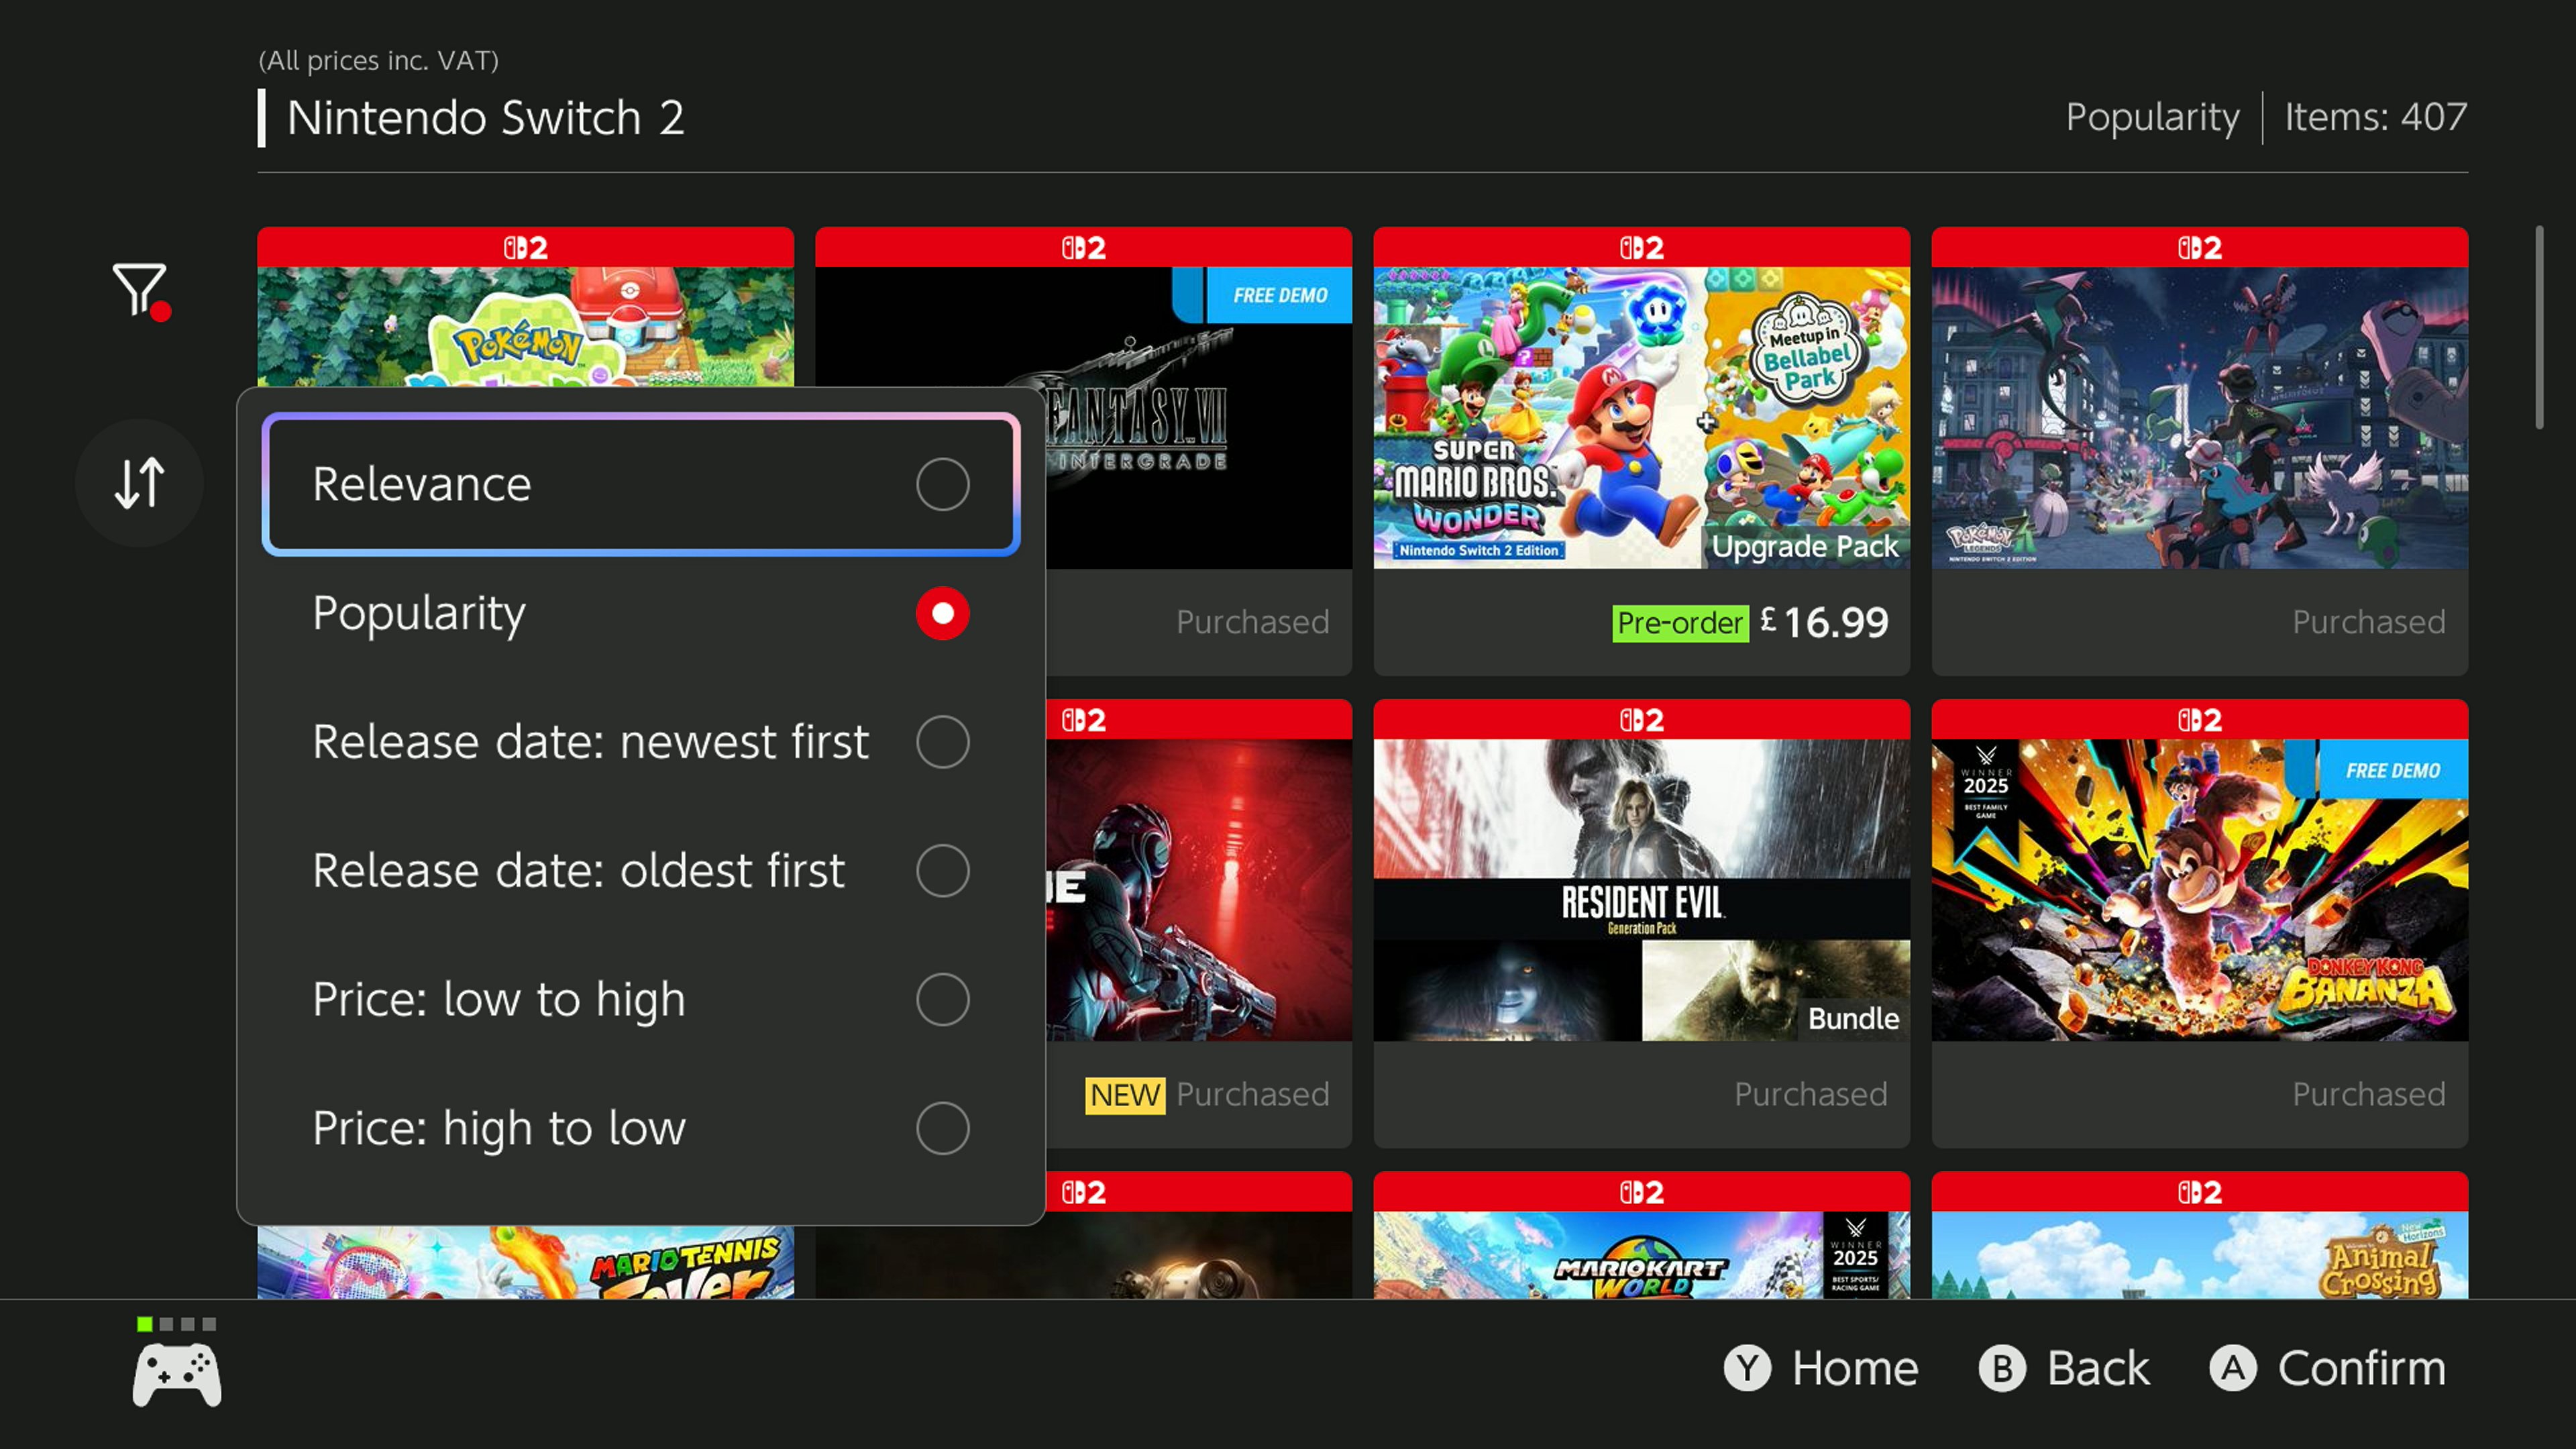The width and height of the screenshot is (2576, 1449).
Task: Open the Mario Tennis Fever artwork
Action: pyautogui.click(x=525, y=1262)
